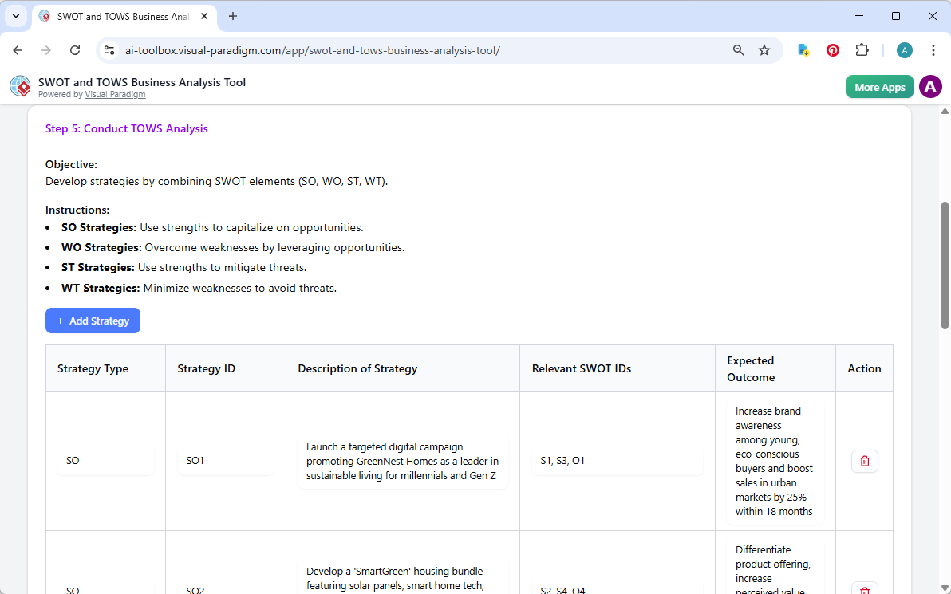Open the browser Extensions puzzle icon

tap(862, 49)
